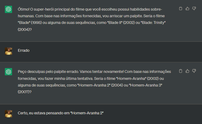Click the ChatGPT logo beside the Homem-Aranha reply
Screen dimensions: 202x124
[x=8, y=72]
